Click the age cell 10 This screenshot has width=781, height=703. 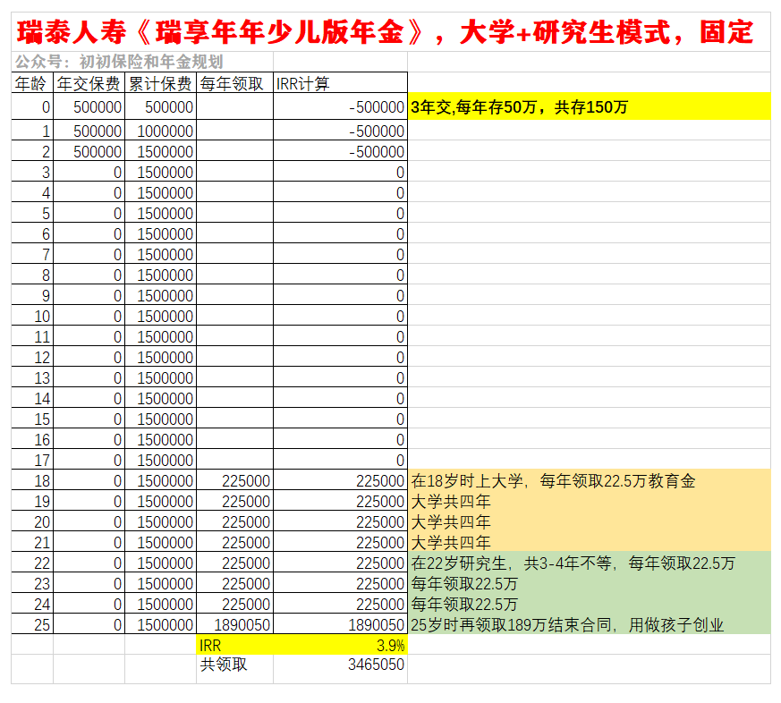tap(32, 315)
